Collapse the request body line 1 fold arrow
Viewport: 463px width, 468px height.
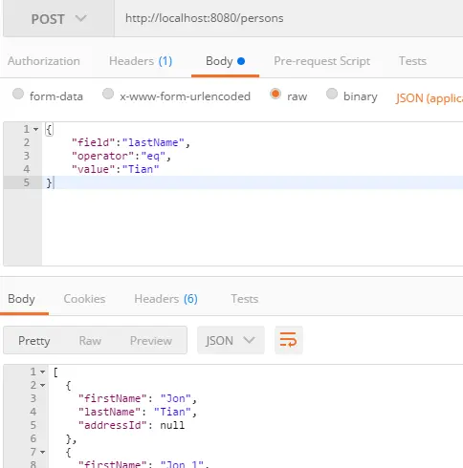tap(36, 129)
